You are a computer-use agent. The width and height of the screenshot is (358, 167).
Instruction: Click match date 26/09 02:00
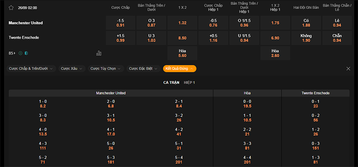pos(27,8)
